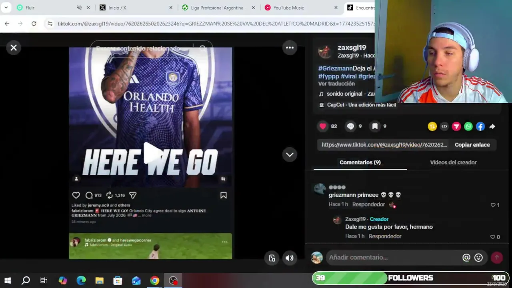Open sonido original music link
512x288 pixels.
point(347,94)
